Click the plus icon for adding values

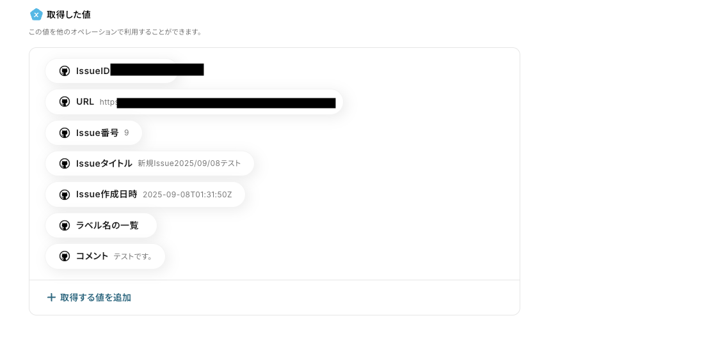tap(51, 297)
